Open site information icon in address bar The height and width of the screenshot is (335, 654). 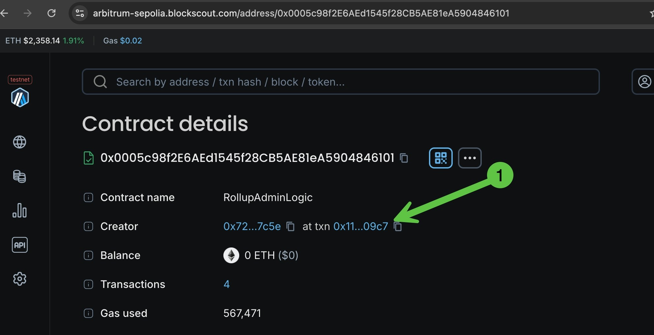click(x=80, y=13)
